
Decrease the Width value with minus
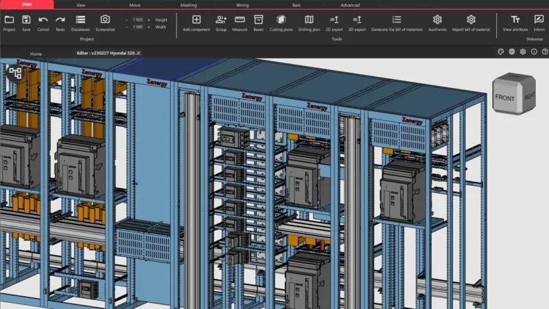[x=127, y=27]
